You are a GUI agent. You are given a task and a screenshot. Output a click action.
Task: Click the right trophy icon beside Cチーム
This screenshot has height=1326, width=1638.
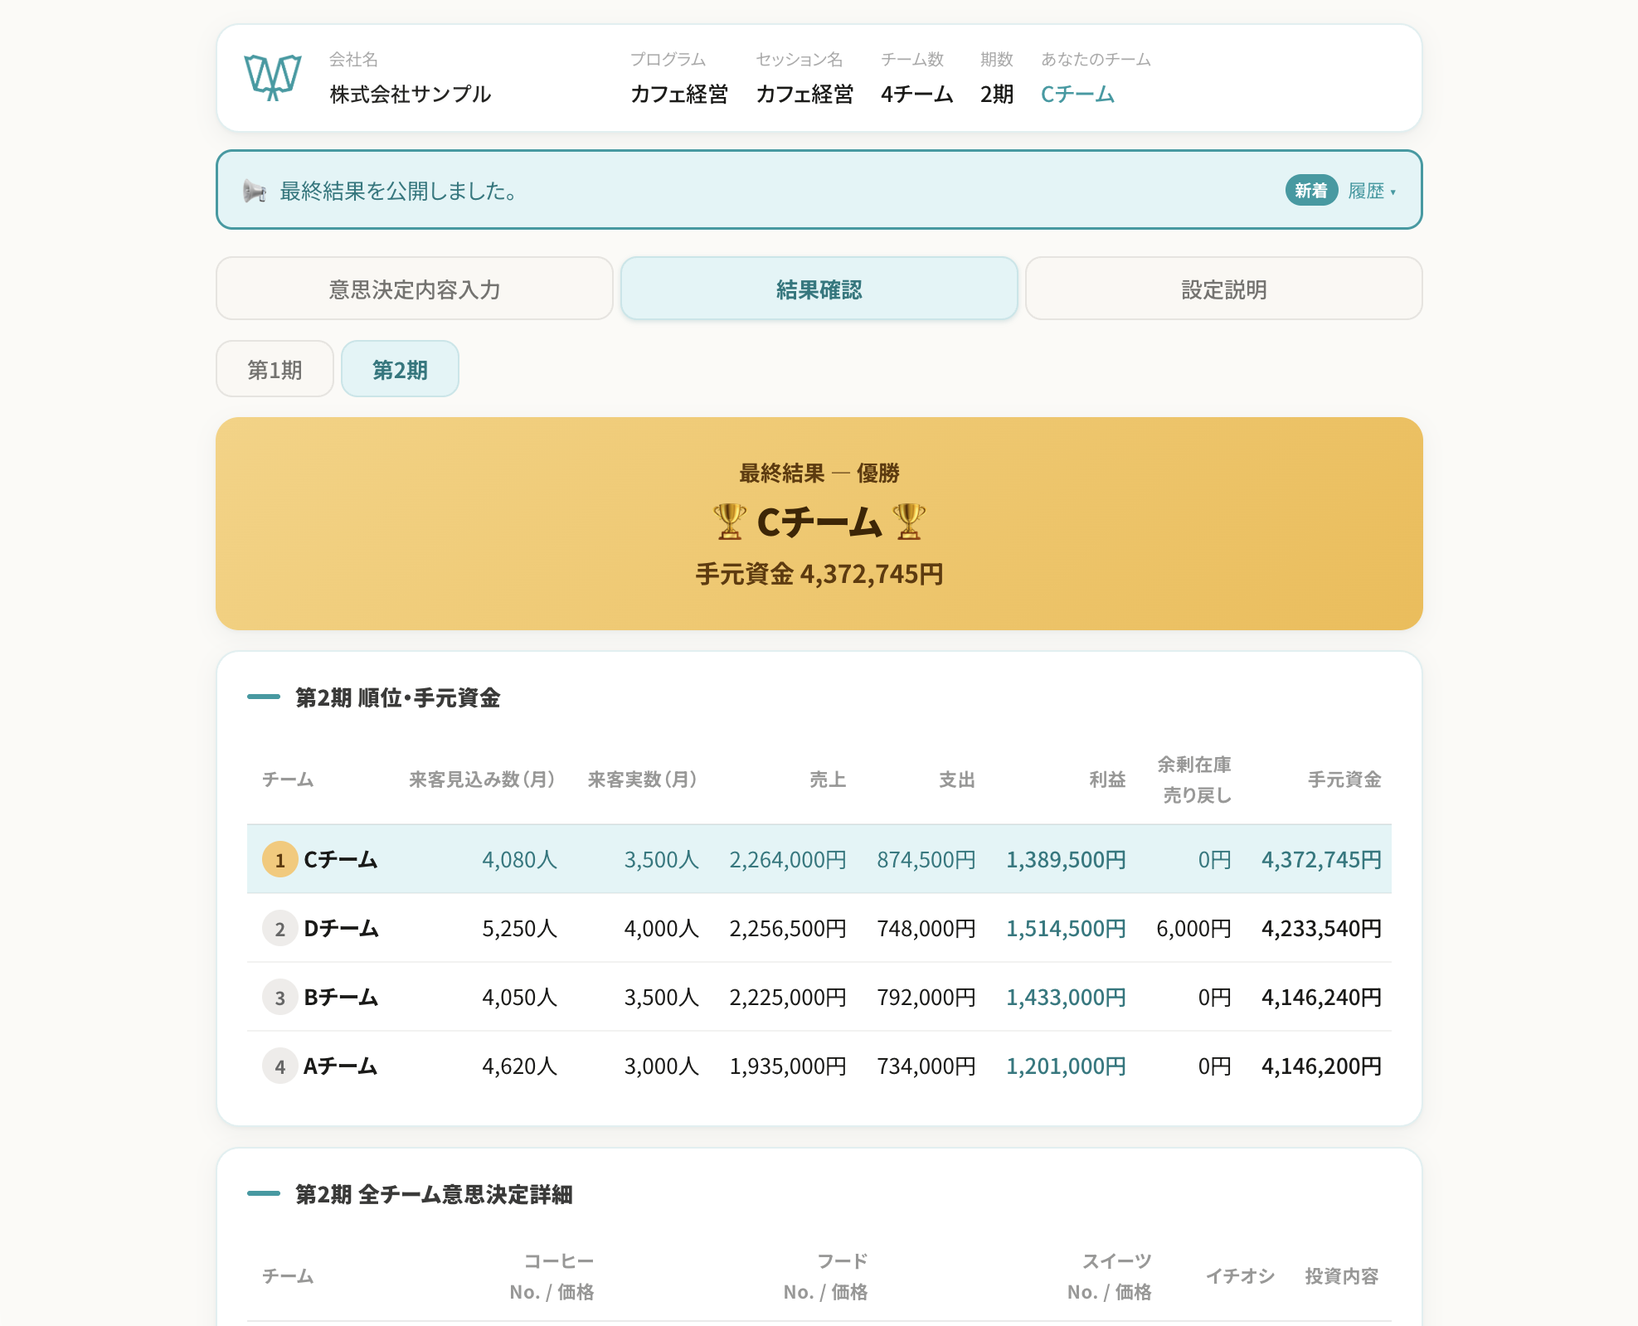[909, 522]
